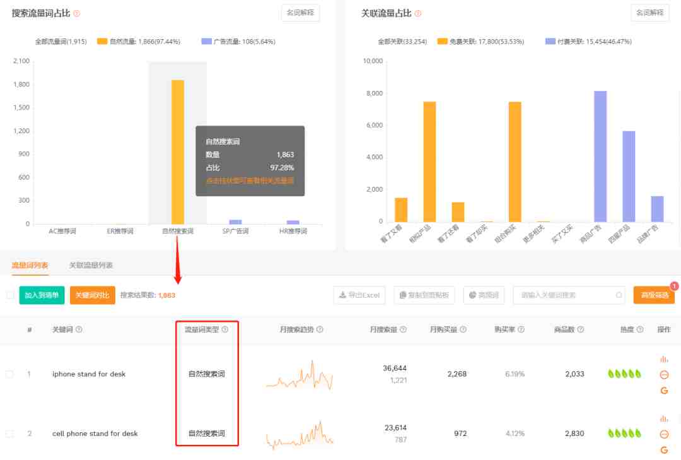681x460 pixels.
Task: Click the 四星产品 purple bar in related chart
Action: (x=629, y=177)
